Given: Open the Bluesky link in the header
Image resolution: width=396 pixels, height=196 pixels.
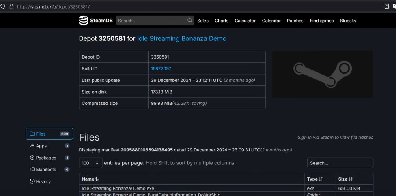Looking at the screenshot, I should pyautogui.click(x=348, y=21).
